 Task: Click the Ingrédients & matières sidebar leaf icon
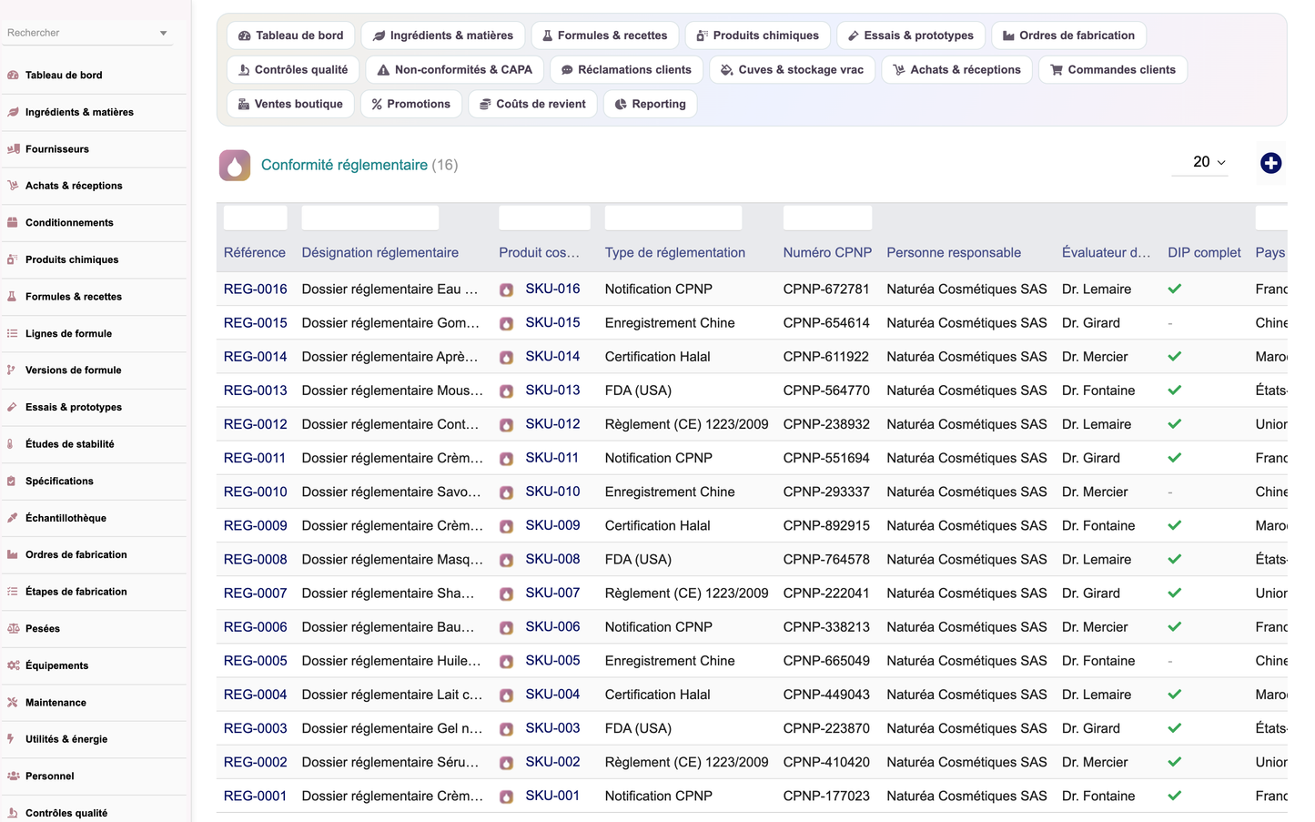13,112
